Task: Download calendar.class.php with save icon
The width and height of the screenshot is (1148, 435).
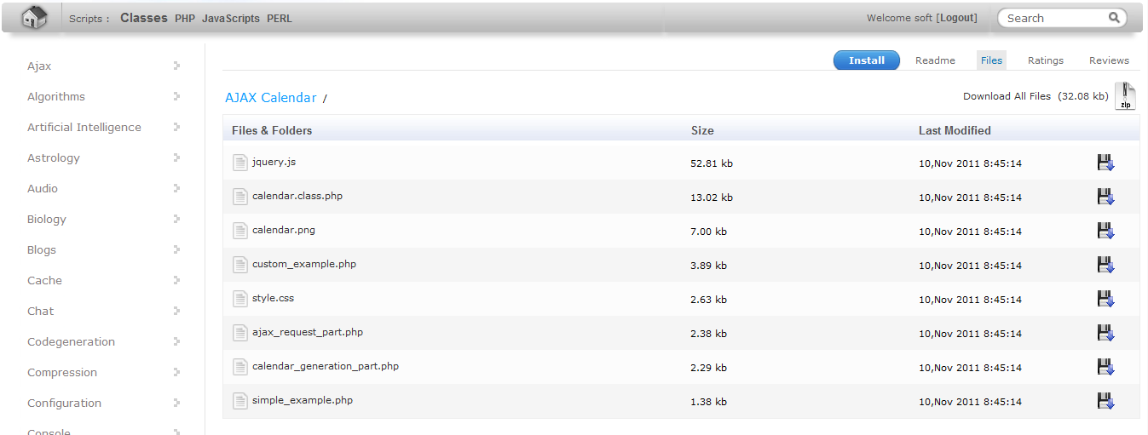Action: point(1106,197)
